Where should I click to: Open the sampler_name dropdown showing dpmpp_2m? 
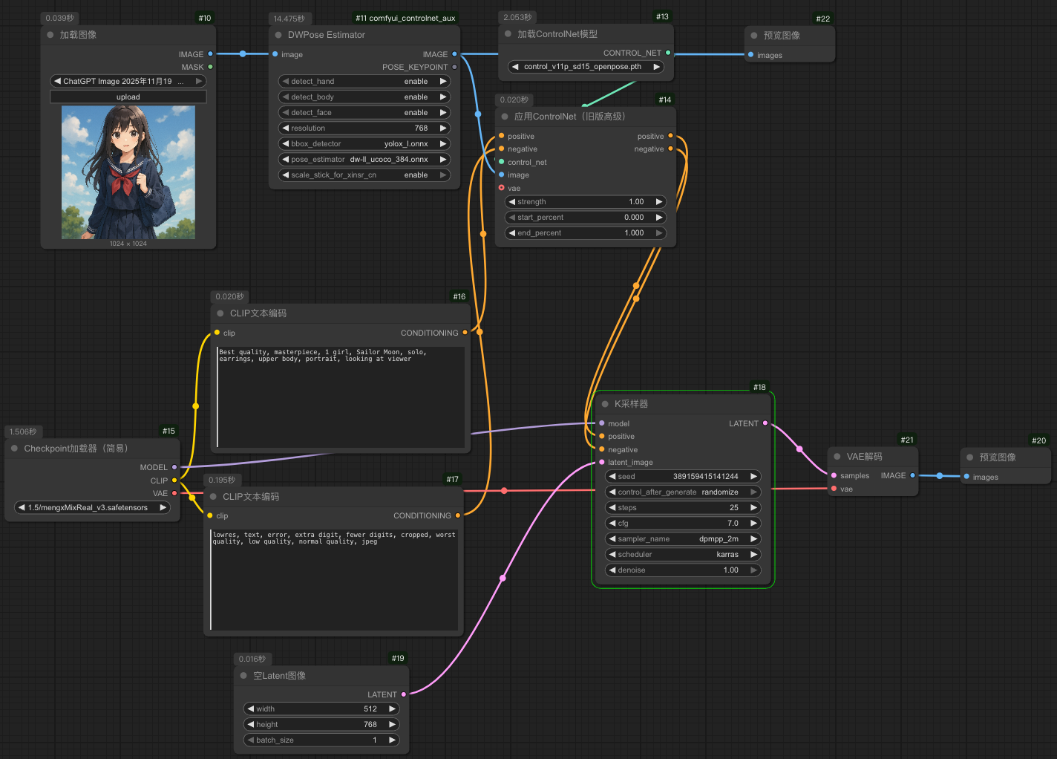(x=681, y=538)
